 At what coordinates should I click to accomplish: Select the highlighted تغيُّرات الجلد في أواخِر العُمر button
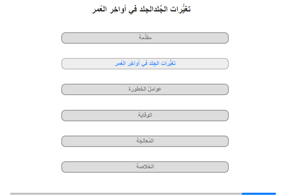tap(145, 64)
